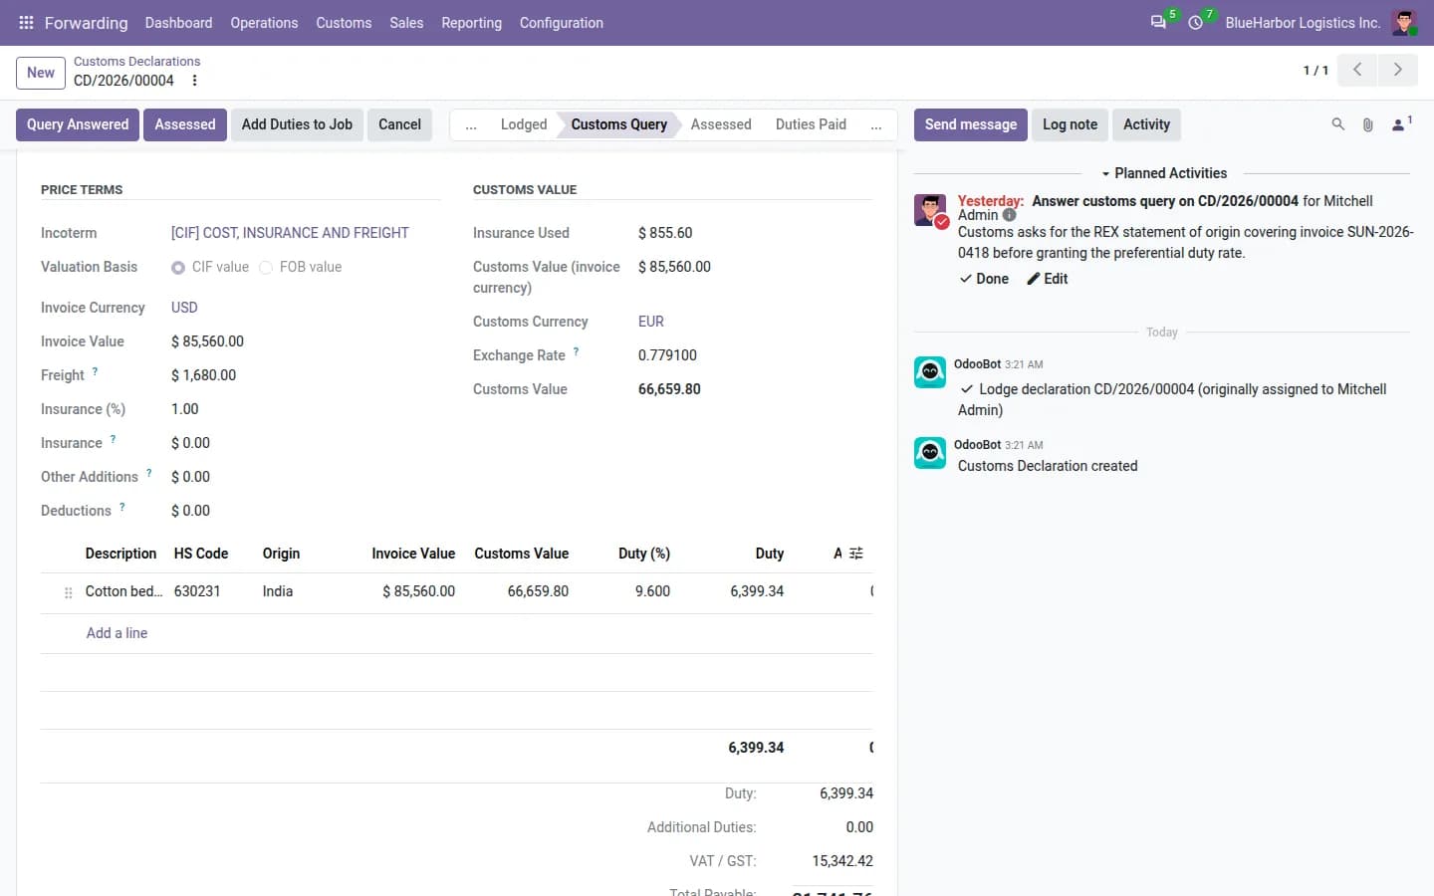Open the apps grid menu icon
This screenshot has width=1434, height=896.
pos(26,23)
